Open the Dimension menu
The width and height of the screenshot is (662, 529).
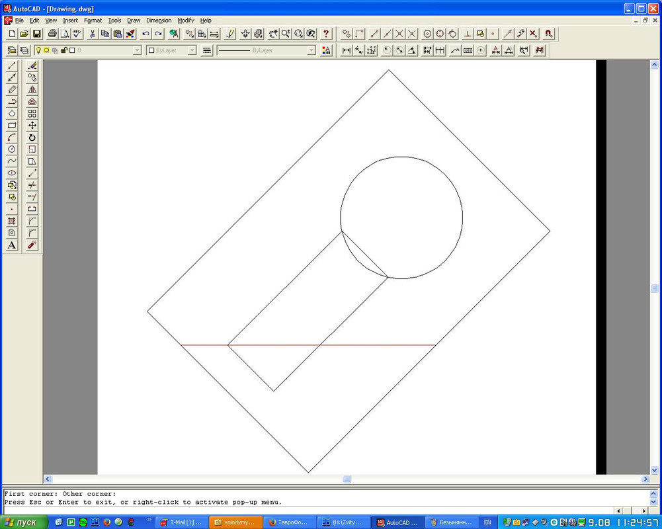[159, 20]
